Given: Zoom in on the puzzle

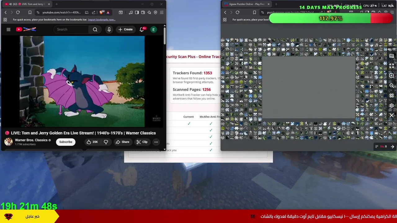Looking at the screenshot, I should [391, 76].
